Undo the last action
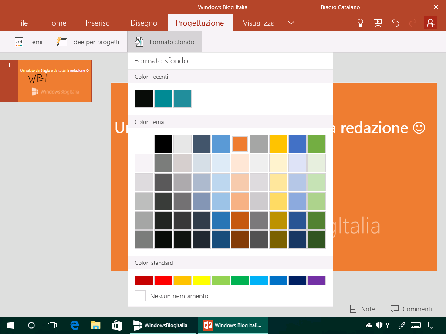The width and height of the screenshot is (446, 334). [395, 23]
